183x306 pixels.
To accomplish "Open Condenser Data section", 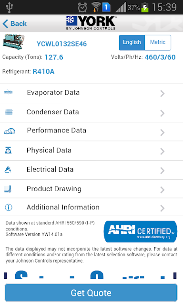I will click(91, 113).
